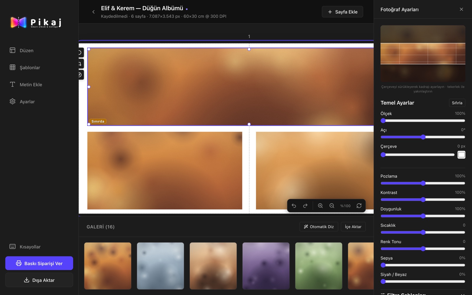Image resolution: width=472 pixels, height=295 pixels.
Task: Zoom out with the magnifier minus icon
Action: click(332, 206)
